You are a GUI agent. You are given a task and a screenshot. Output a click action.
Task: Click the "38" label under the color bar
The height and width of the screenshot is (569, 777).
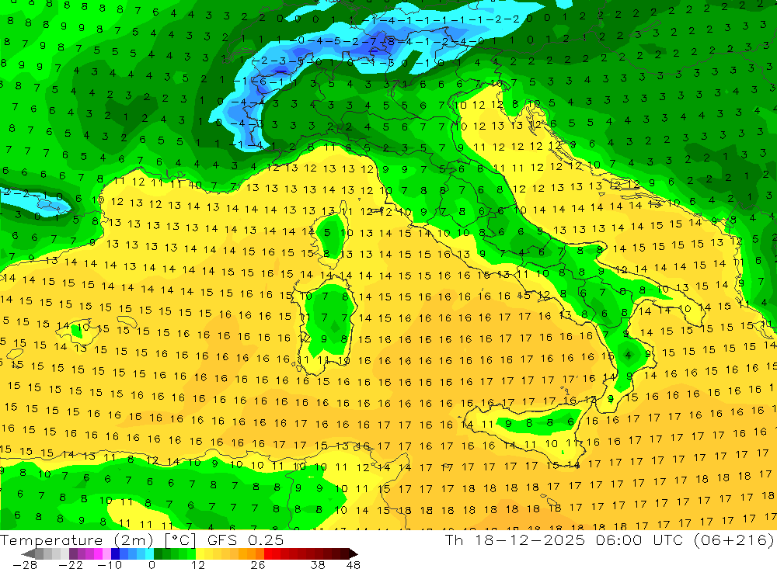(x=318, y=564)
